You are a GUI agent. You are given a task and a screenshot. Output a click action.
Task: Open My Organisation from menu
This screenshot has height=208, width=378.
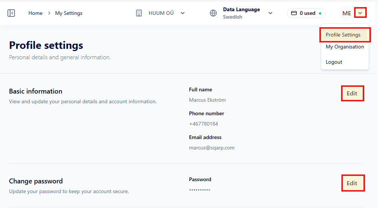(345, 47)
